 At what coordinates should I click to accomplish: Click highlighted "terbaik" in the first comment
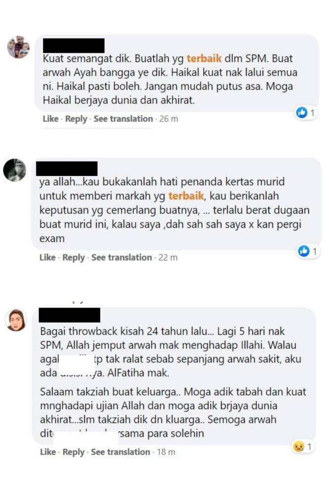click(204, 59)
